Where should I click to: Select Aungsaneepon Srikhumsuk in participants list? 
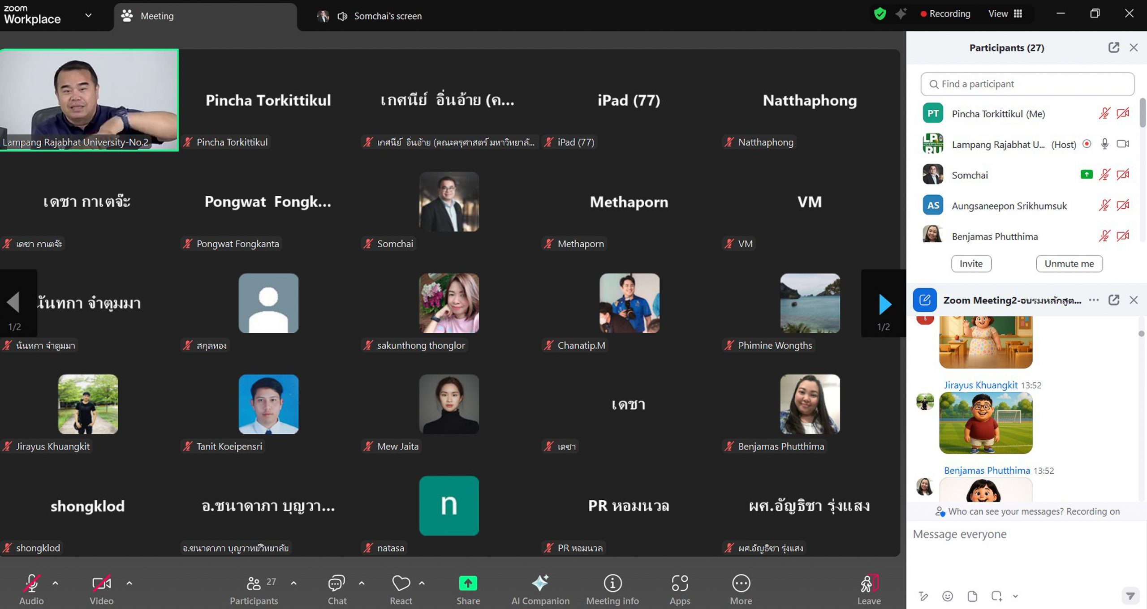(1026, 206)
